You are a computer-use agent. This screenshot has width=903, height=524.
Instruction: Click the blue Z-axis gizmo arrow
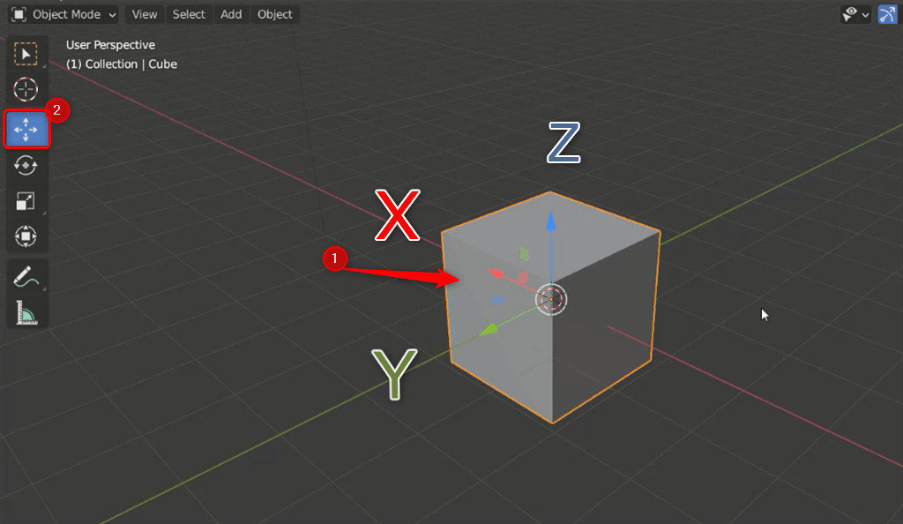pyautogui.click(x=551, y=219)
